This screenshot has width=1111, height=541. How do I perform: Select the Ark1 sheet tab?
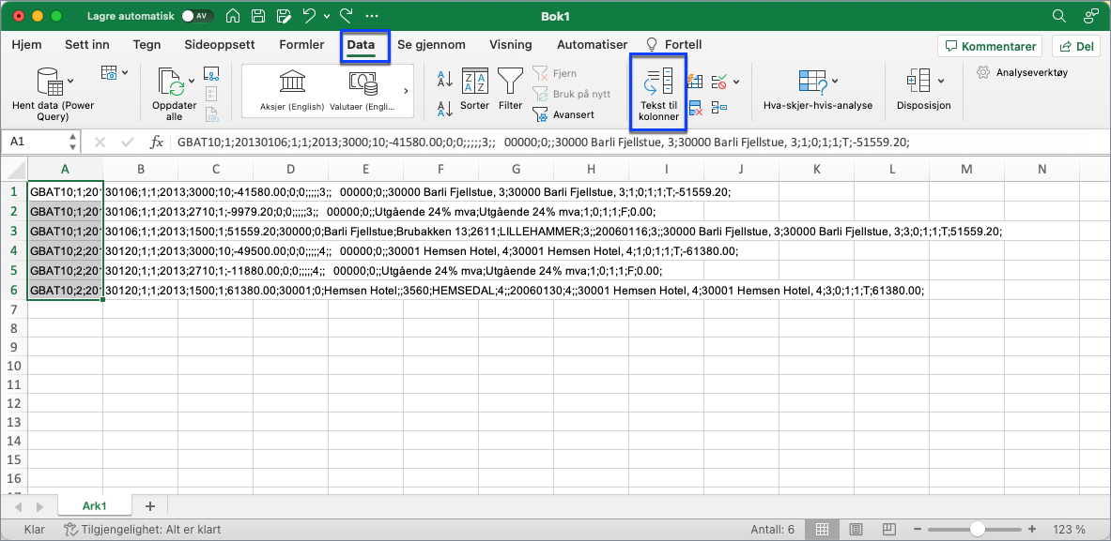point(94,506)
